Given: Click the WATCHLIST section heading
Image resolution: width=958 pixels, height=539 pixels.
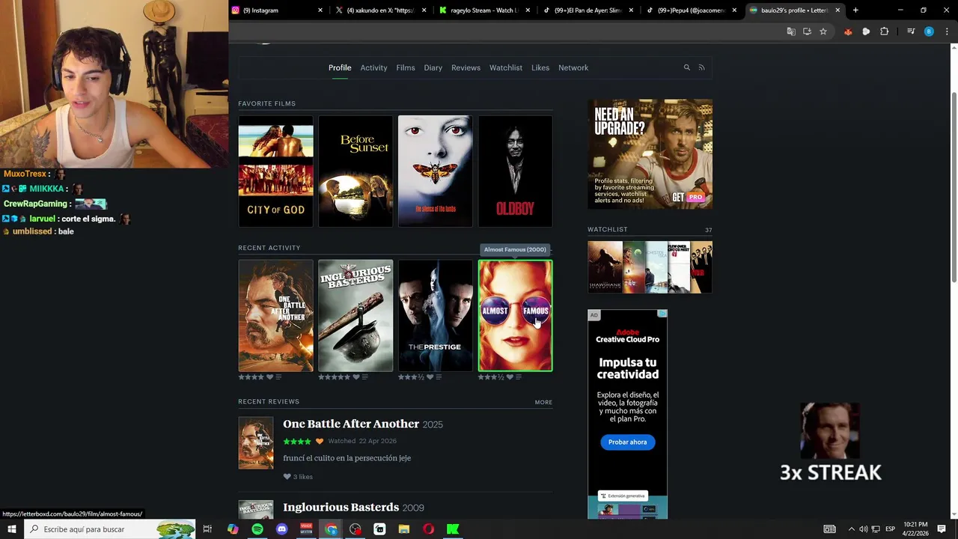Looking at the screenshot, I should point(608,230).
